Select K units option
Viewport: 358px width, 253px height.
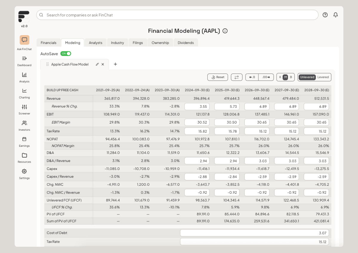(x=280, y=77)
